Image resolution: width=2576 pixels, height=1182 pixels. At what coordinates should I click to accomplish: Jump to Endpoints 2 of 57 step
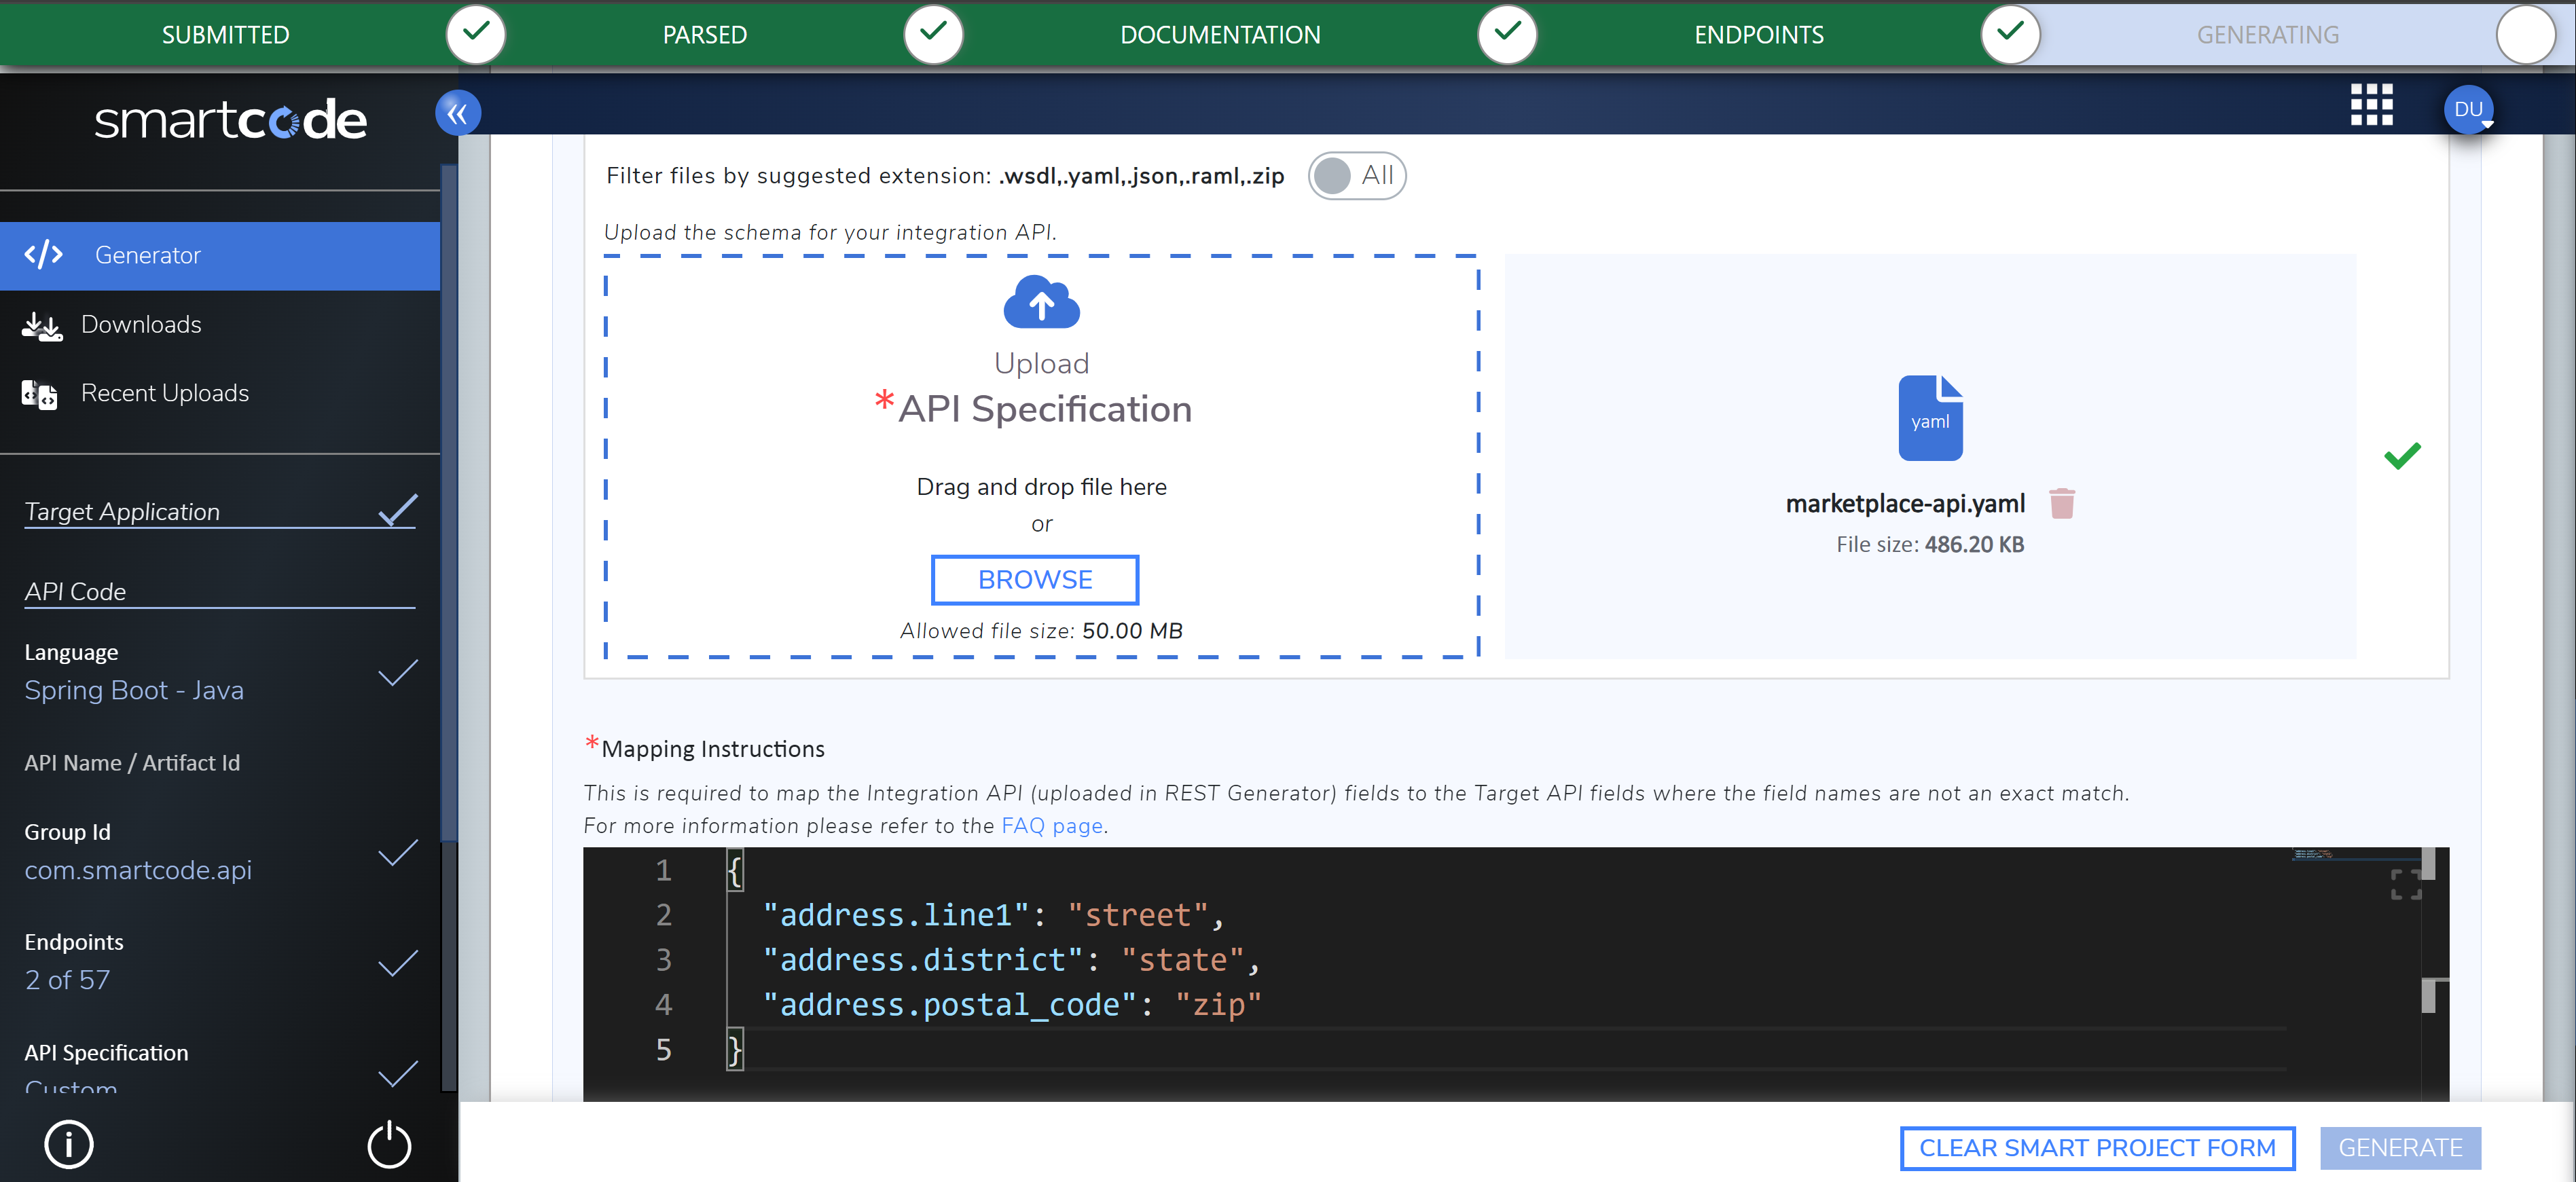click(x=219, y=962)
